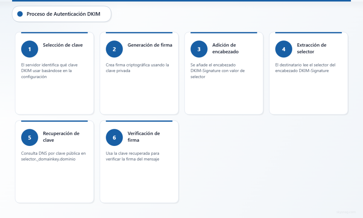The image size is (363, 218).
Task: Click the blue accent bar above card 1
Action: pos(54,33)
